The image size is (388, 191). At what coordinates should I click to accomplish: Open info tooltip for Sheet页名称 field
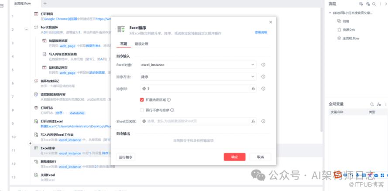point(263,121)
